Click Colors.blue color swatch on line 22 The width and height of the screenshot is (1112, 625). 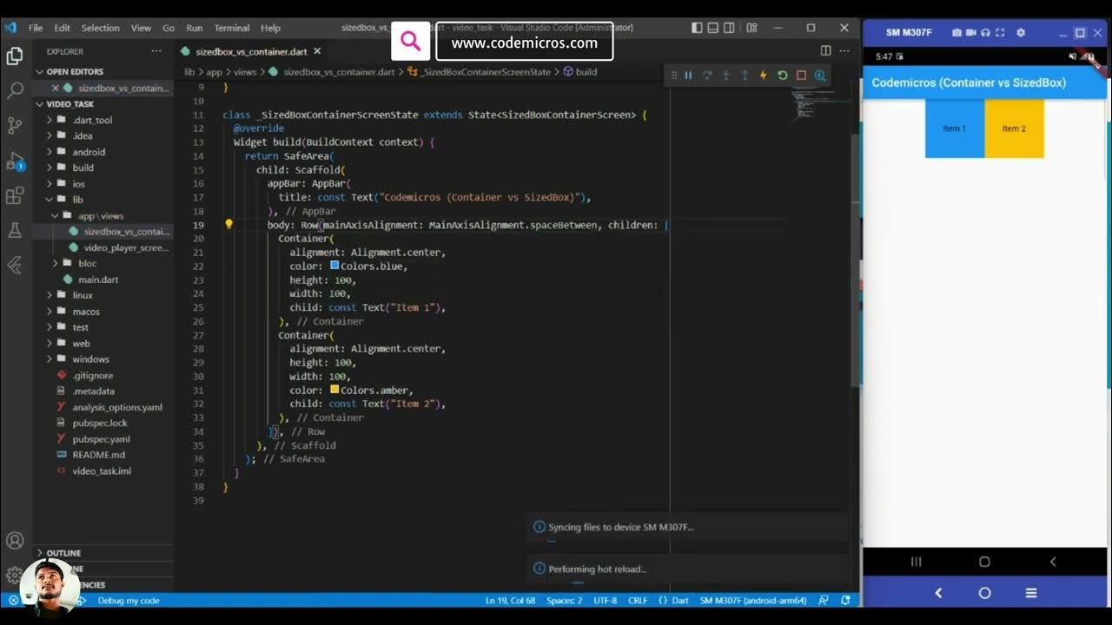coord(334,266)
